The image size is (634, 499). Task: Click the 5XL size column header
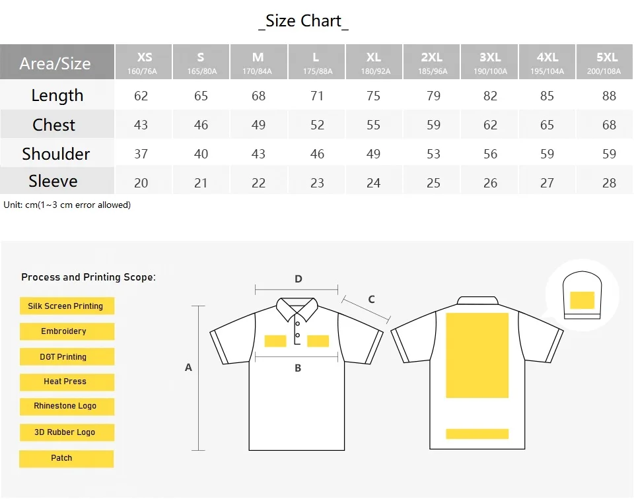(605, 62)
